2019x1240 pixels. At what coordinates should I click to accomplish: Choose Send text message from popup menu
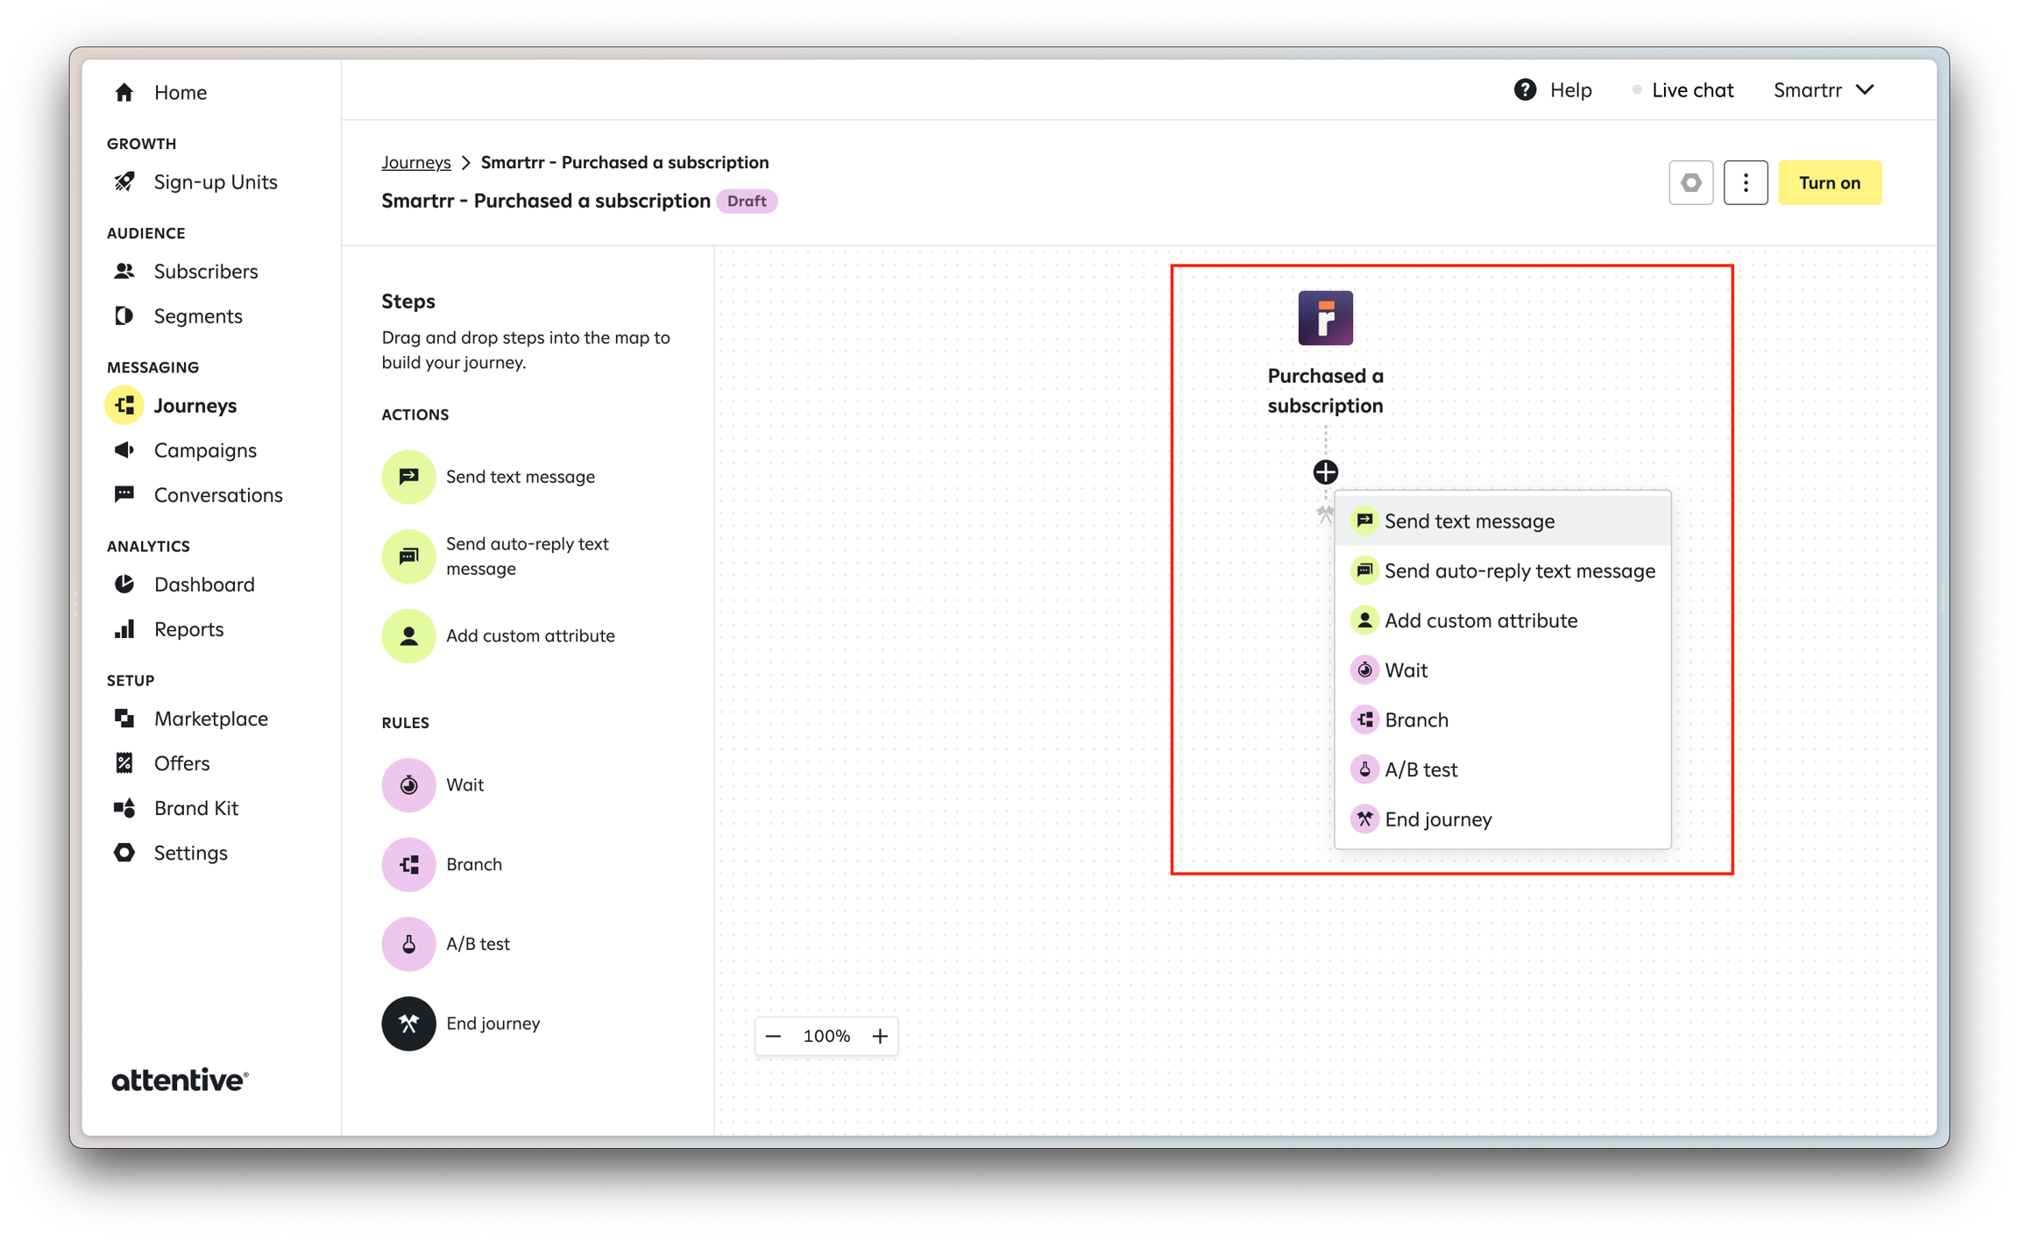pyautogui.click(x=1502, y=521)
